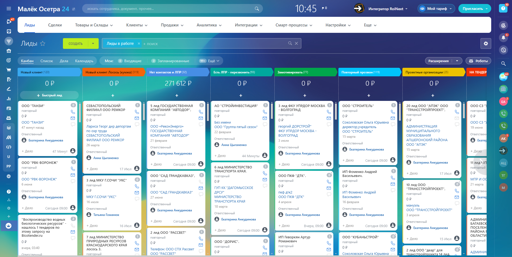Screen dimensions: 512x257
Task: Open the EA avatar chat
Action: pyautogui.click(x=503, y=102)
